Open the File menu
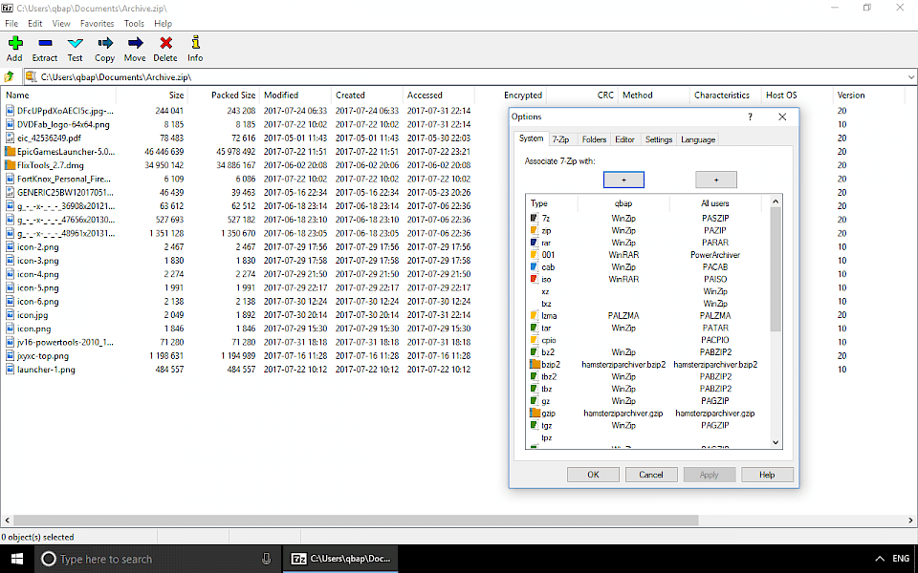Image resolution: width=918 pixels, height=573 pixels. click(x=11, y=23)
